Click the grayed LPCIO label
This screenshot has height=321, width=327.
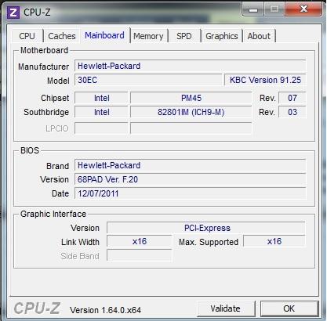[x=57, y=128]
